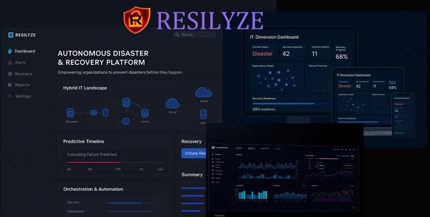The image size is (430, 217).
Task: Open the Reports menu item
Action: pyautogui.click(x=22, y=85)
